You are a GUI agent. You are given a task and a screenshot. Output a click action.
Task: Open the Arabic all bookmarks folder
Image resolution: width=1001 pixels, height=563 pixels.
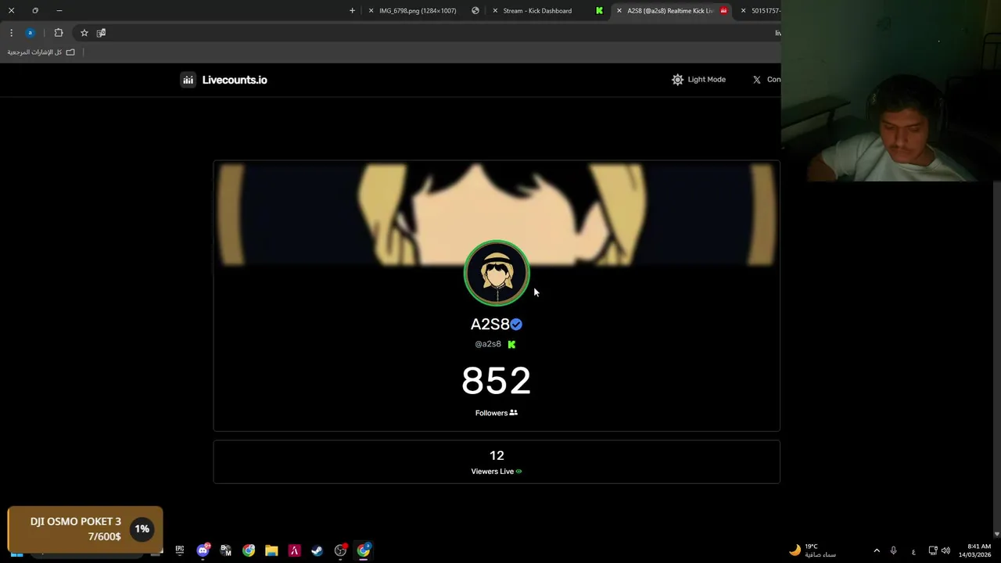click(41, 52)
